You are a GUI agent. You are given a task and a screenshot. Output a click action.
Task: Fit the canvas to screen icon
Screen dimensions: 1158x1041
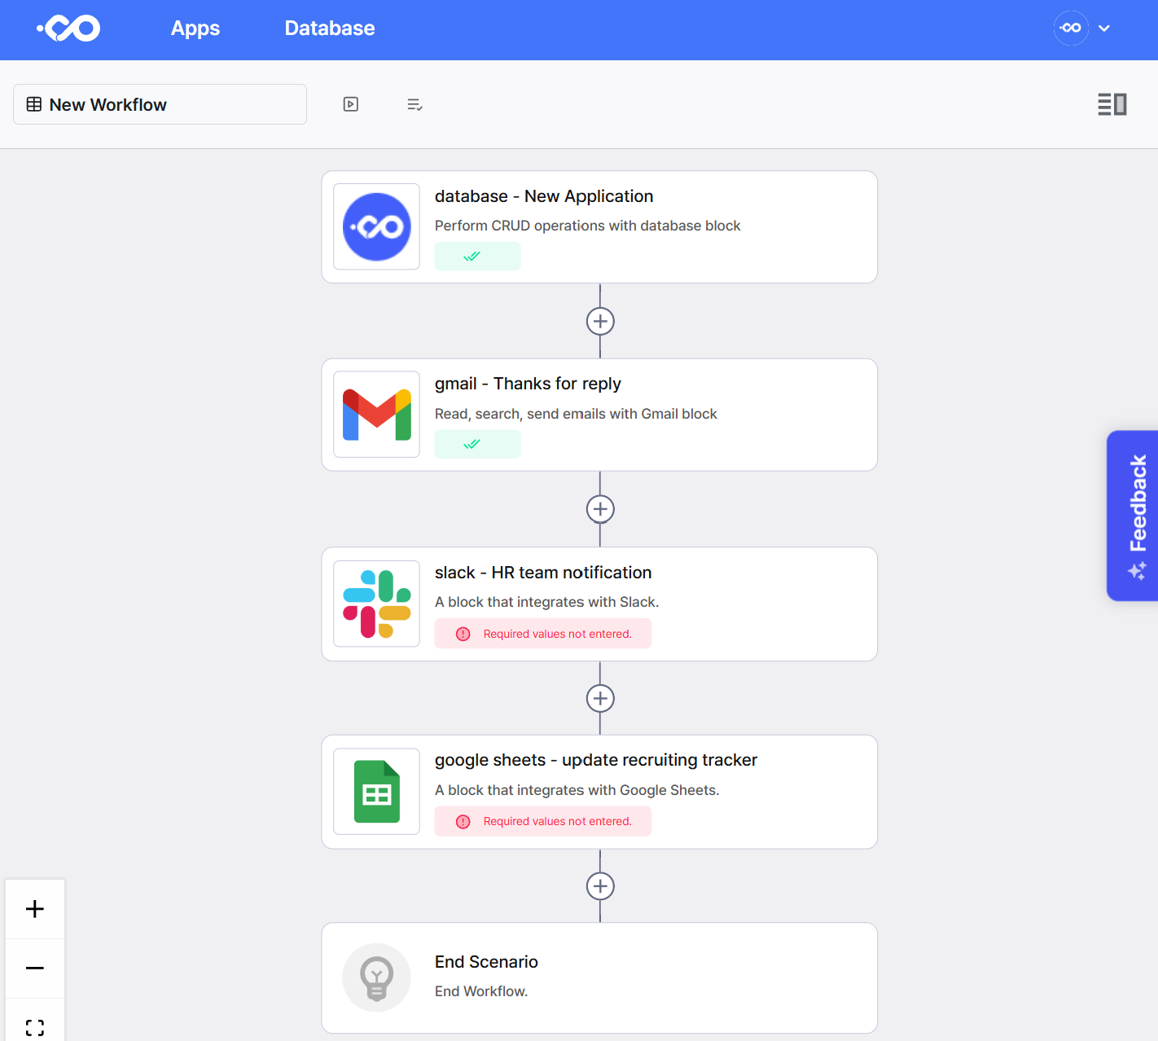[35, 1026]
